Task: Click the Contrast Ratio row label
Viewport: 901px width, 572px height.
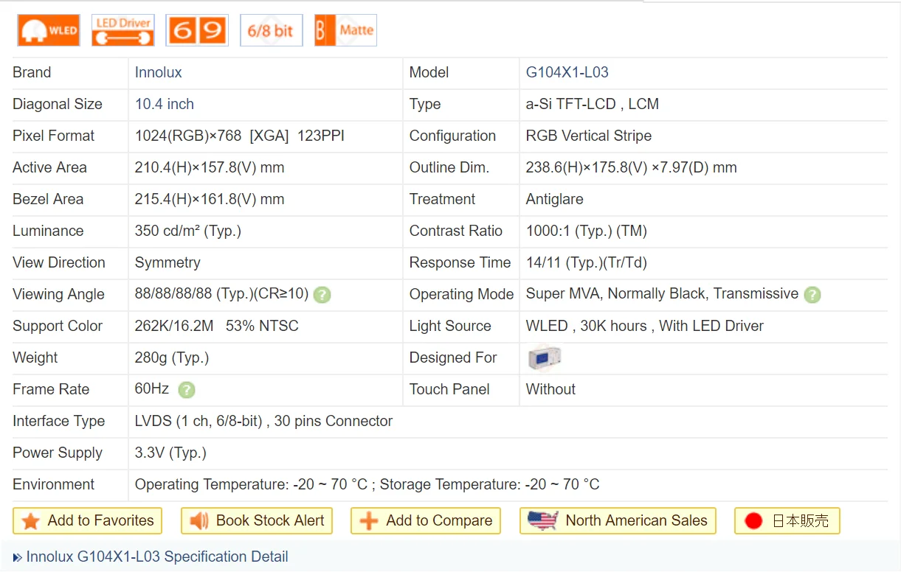Action: (x=456, y=231)
